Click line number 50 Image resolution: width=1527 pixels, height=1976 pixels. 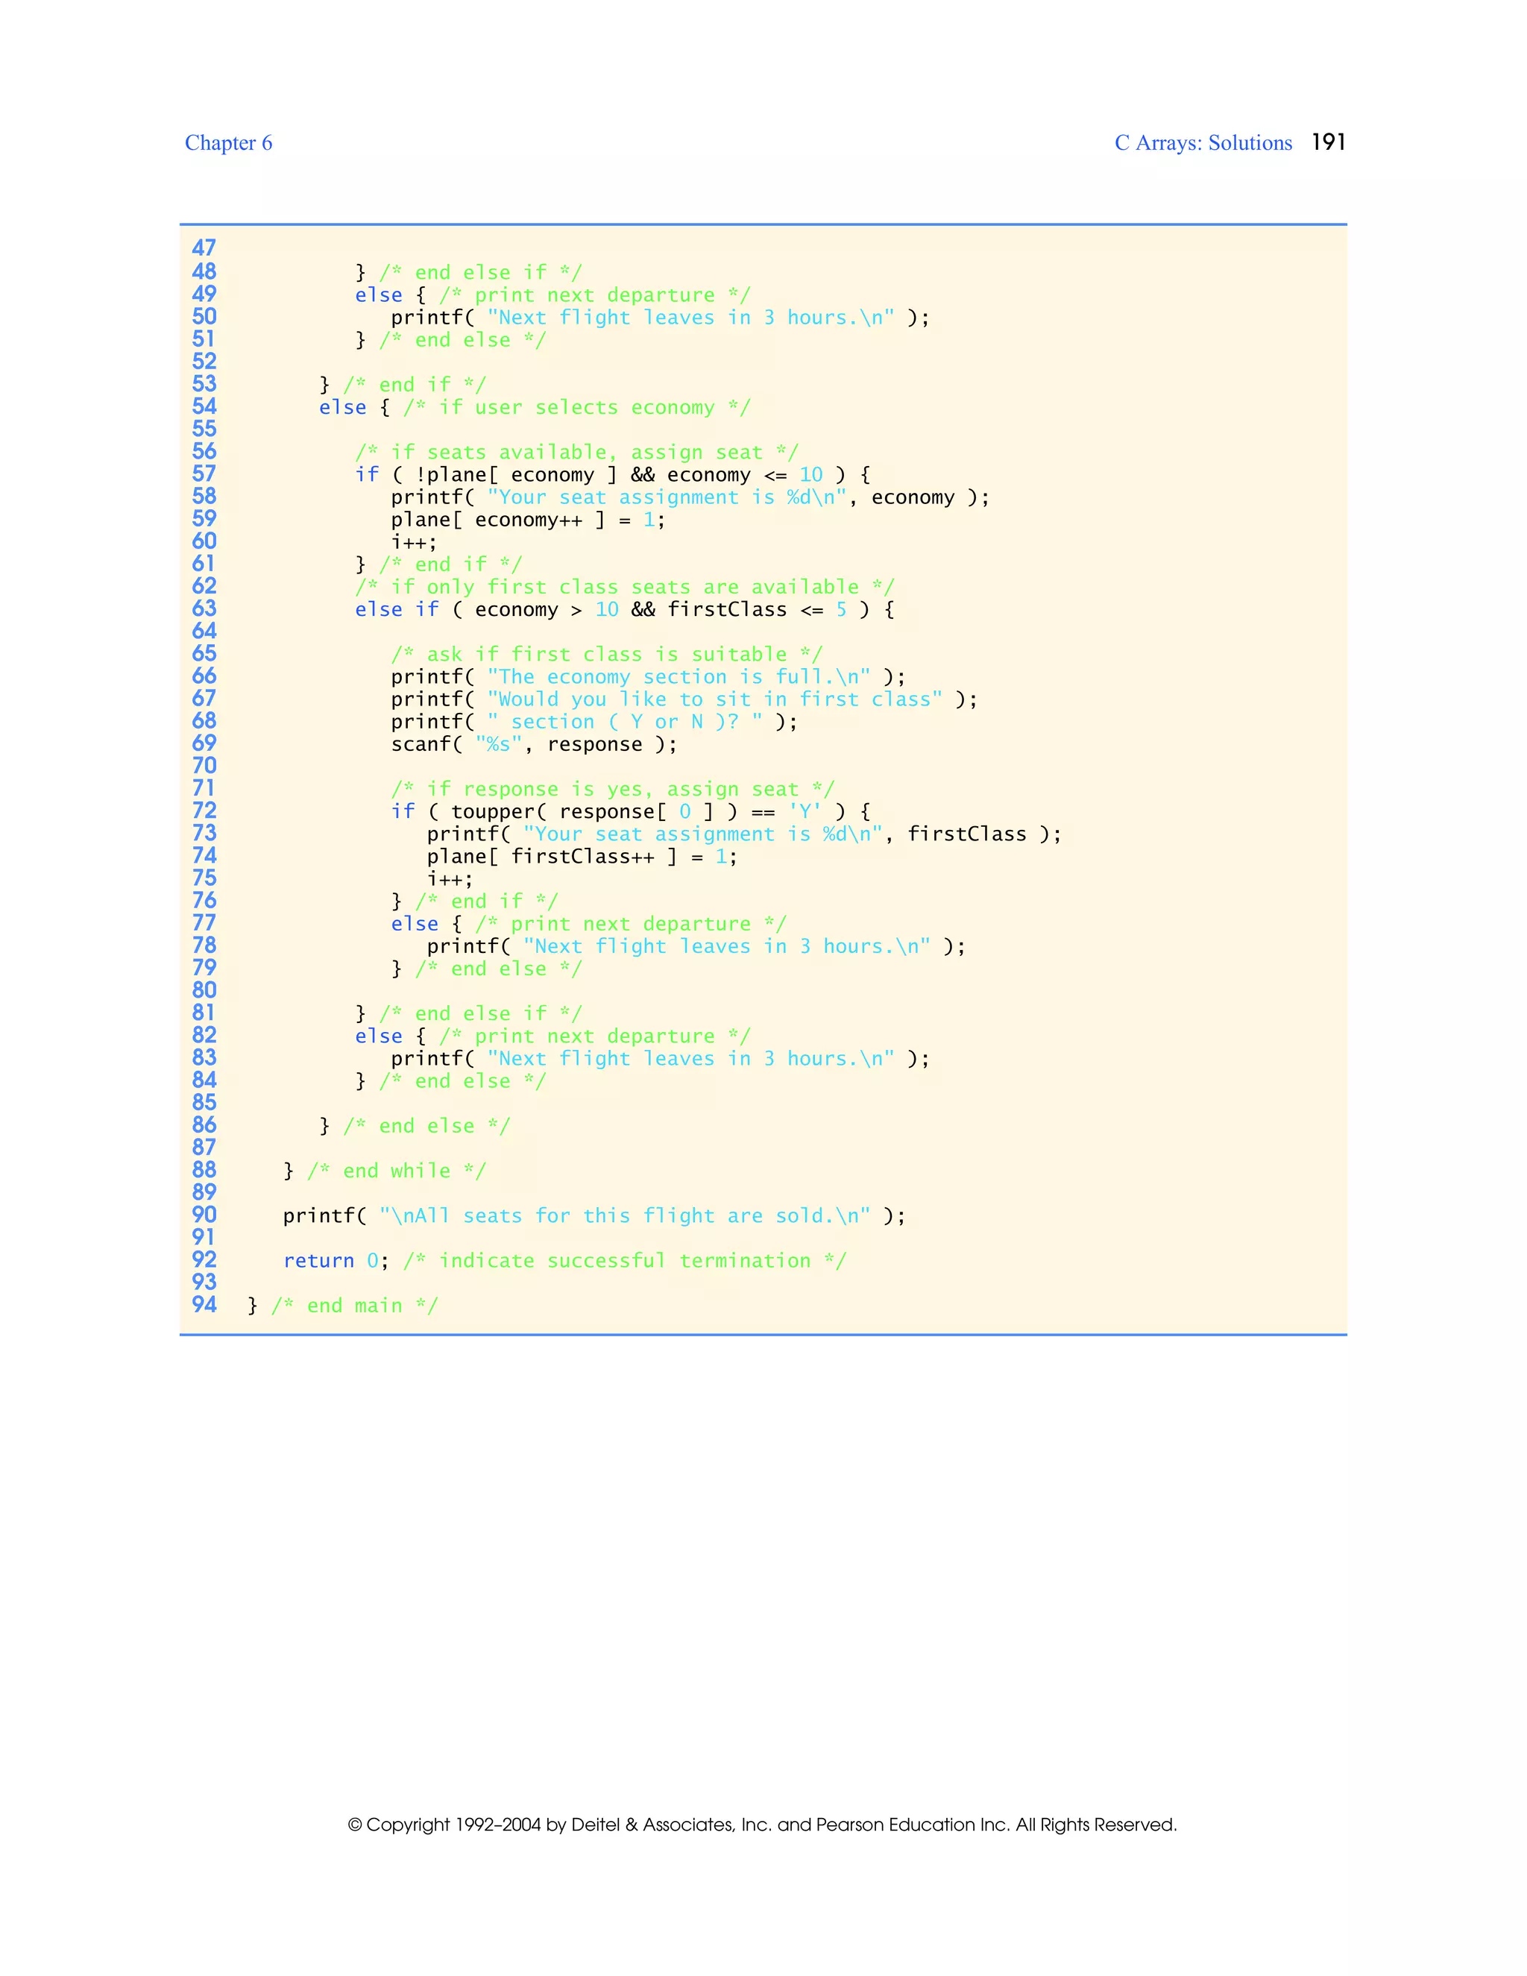pos(204,317)
